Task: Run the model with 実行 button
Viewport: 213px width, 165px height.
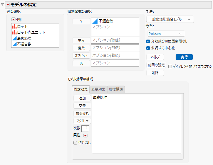Action: (184, 57)
